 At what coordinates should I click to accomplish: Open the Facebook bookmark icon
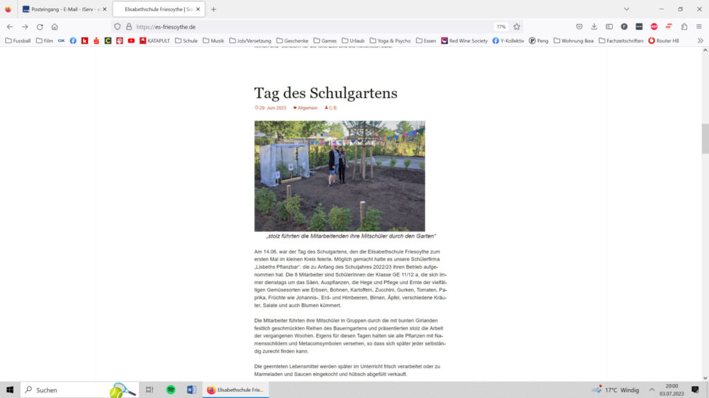[x=73, y=41]
